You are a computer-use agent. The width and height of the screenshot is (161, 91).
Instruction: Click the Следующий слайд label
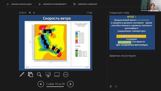[119, 13]
